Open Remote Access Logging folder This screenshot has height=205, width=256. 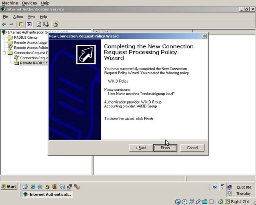pyautogui.click(x=31, y=43)
